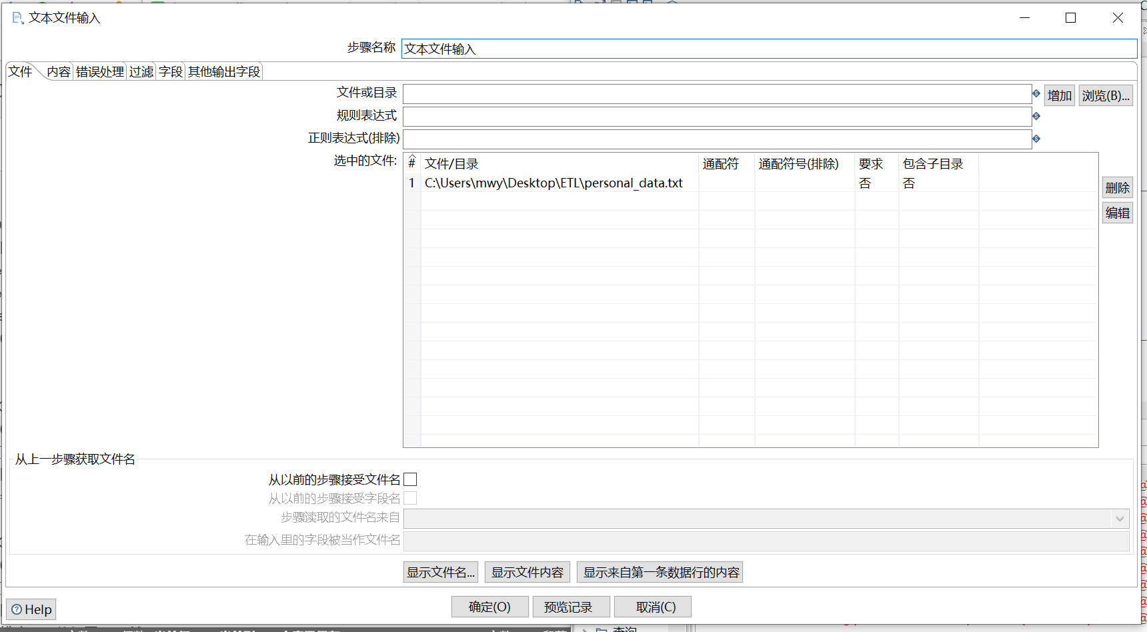Click the variable icon beside 正则表达式(排除) field

(x=1036, y=139)
